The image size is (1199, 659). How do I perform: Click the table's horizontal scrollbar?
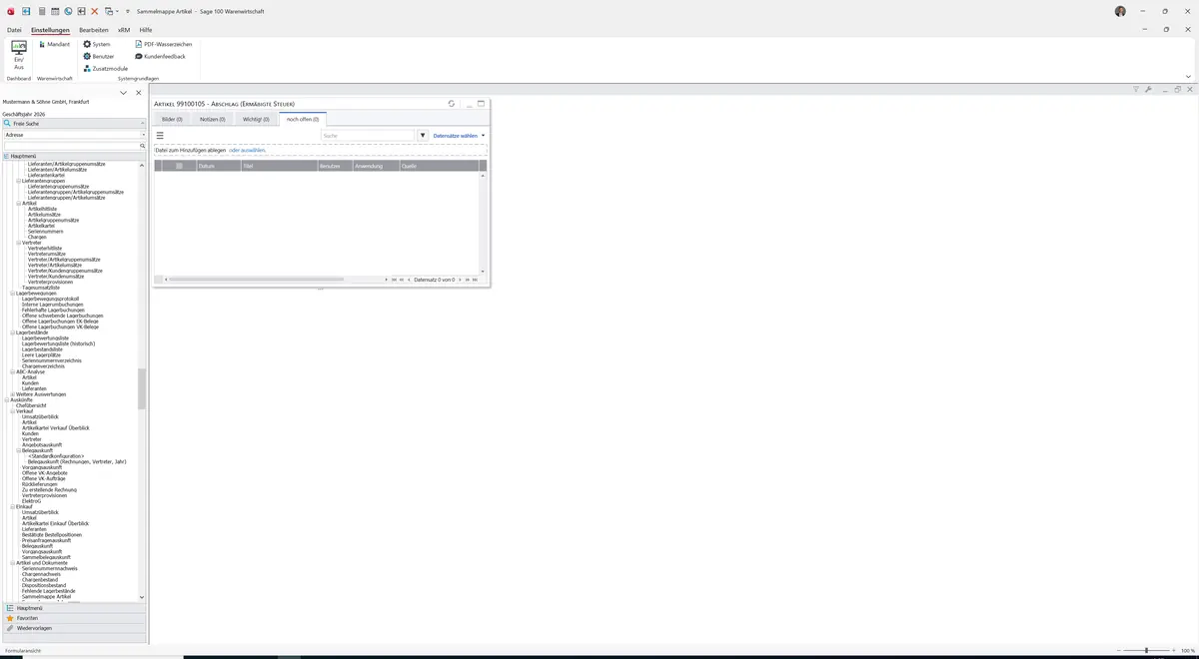coord(257,280)
